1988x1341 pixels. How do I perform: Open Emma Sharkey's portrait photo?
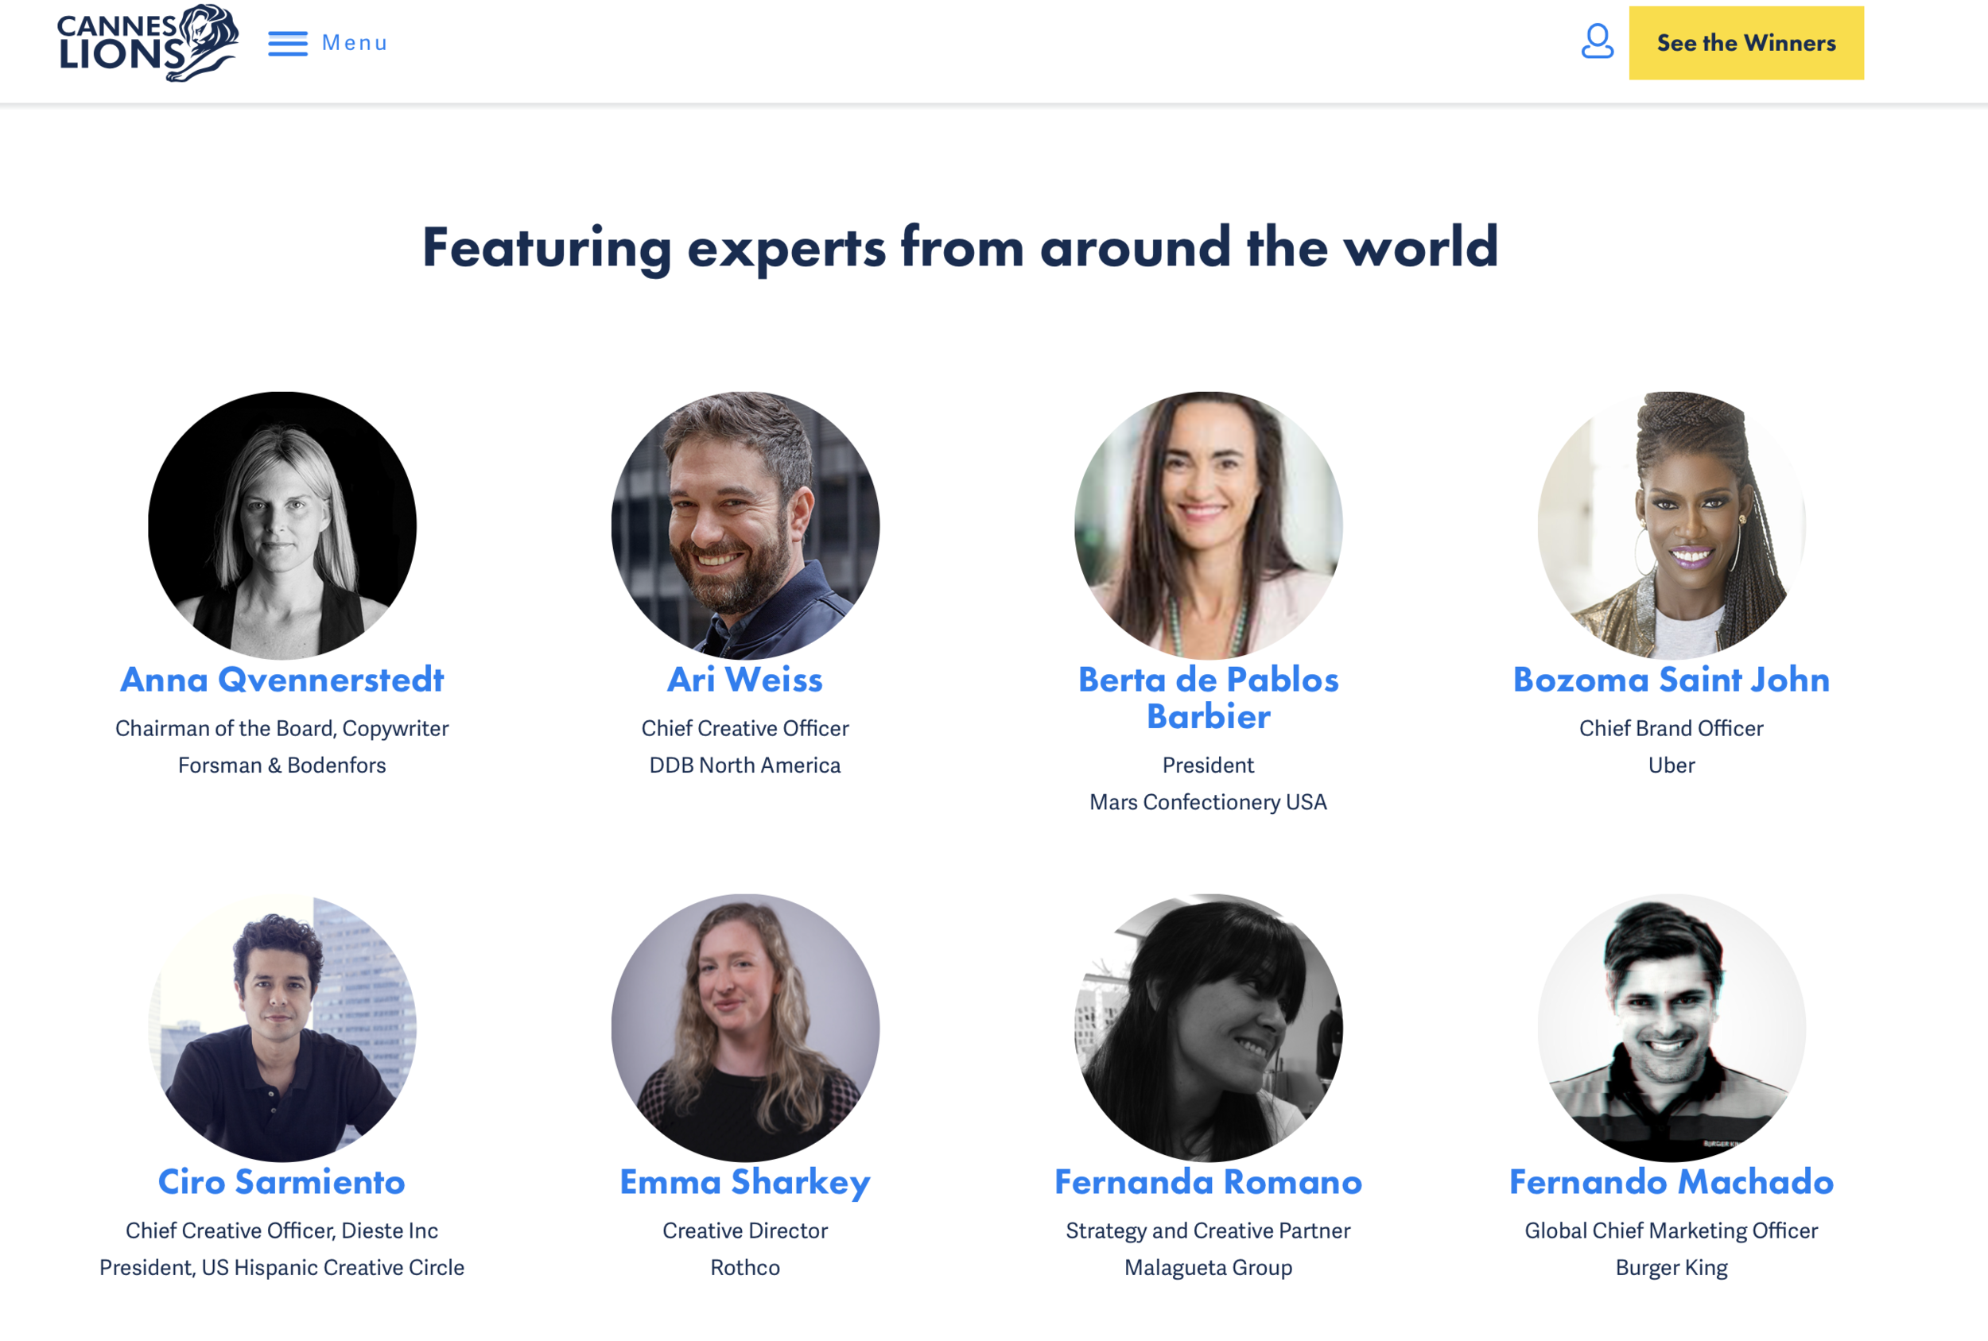(x=745, y=1028)
